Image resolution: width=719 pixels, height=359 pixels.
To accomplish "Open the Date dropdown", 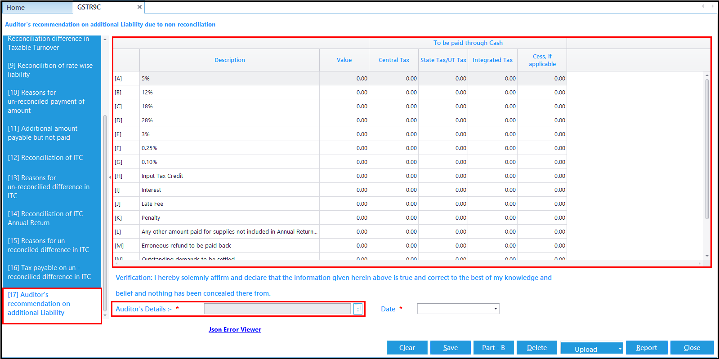I will [496, 309].
